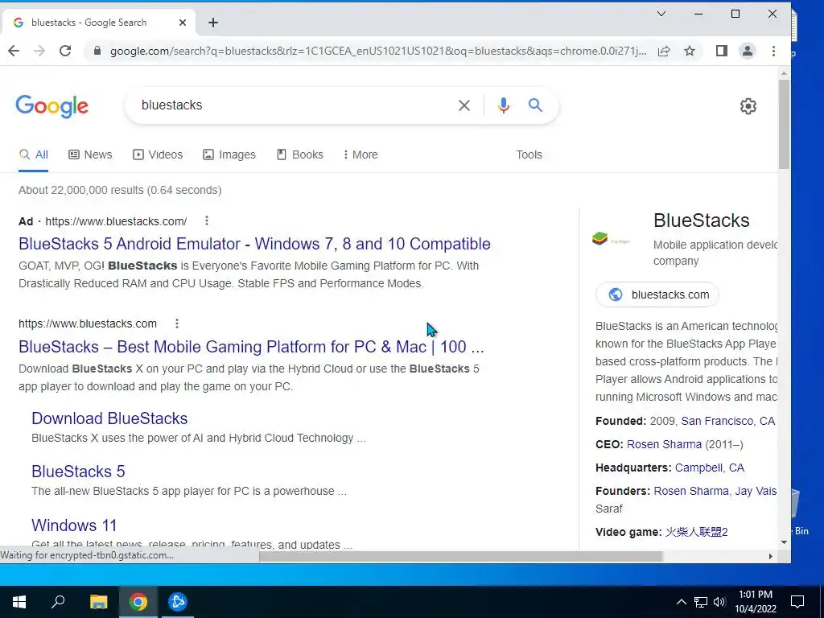The image size is (824, 618).
Task: Clear the search box with the X icon
Action: tap(464, 105)
